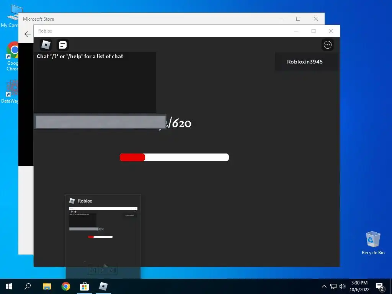
Task: Launch Google Chrome from the taskbar
Action: [66, 286]
